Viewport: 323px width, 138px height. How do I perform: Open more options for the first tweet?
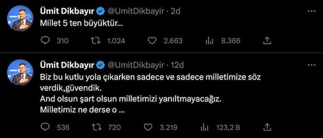(x=311, y=11)
